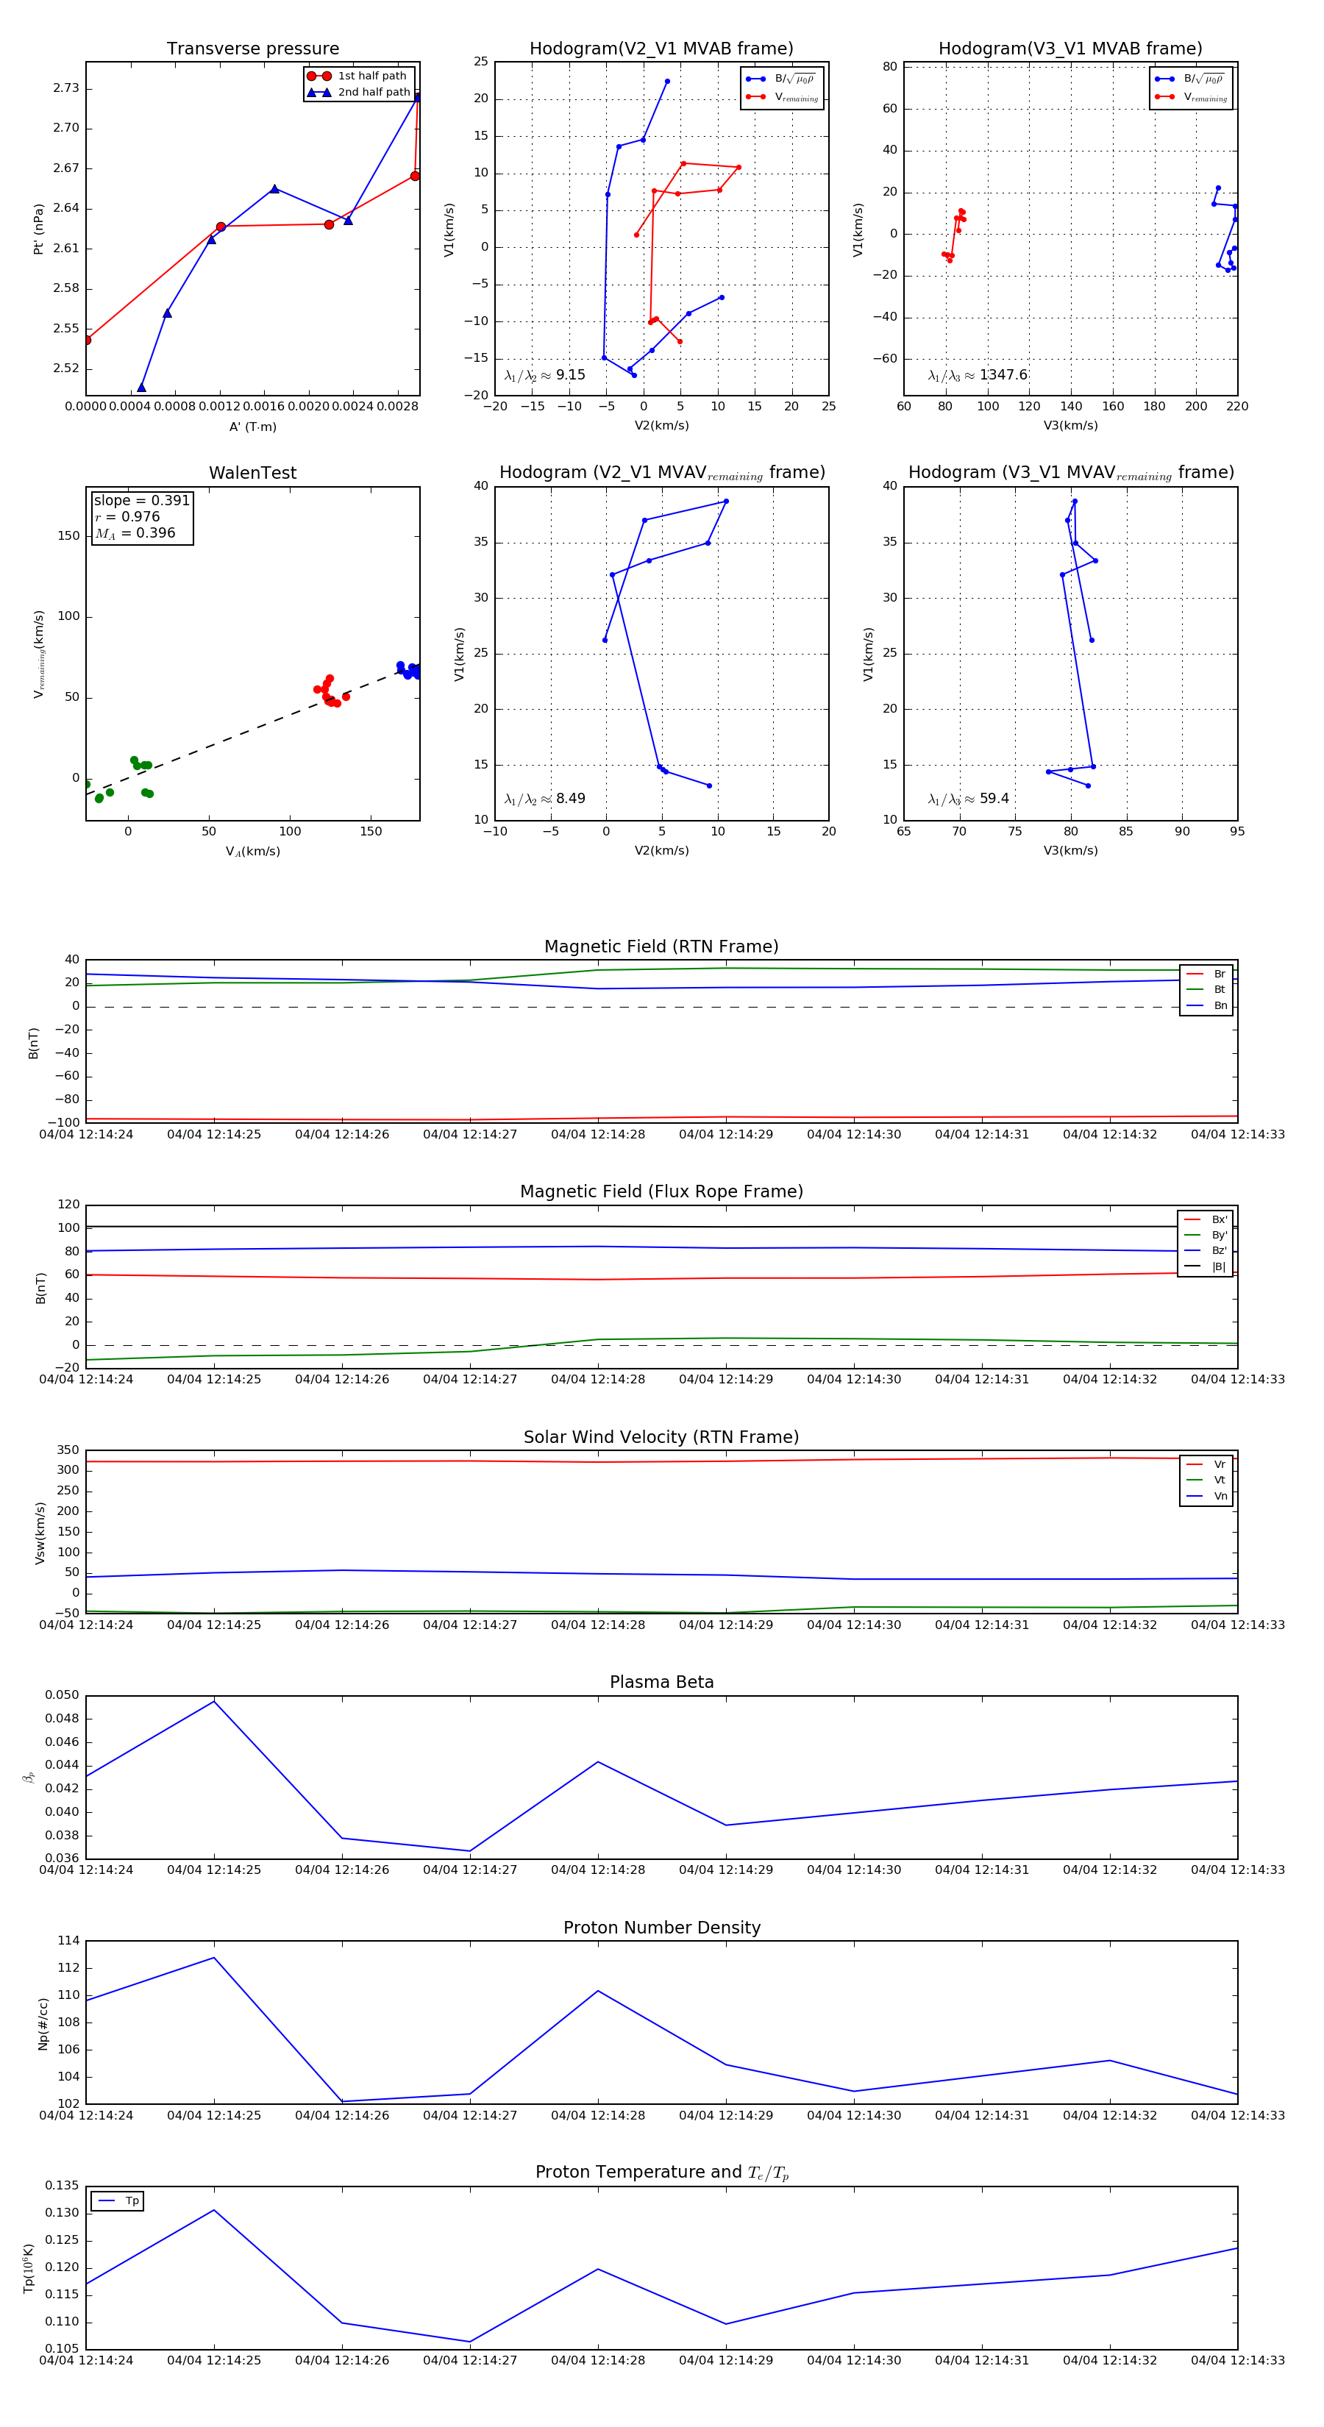Select the By' legend entry
1324x2427 pixels.
[1206, 1235]
